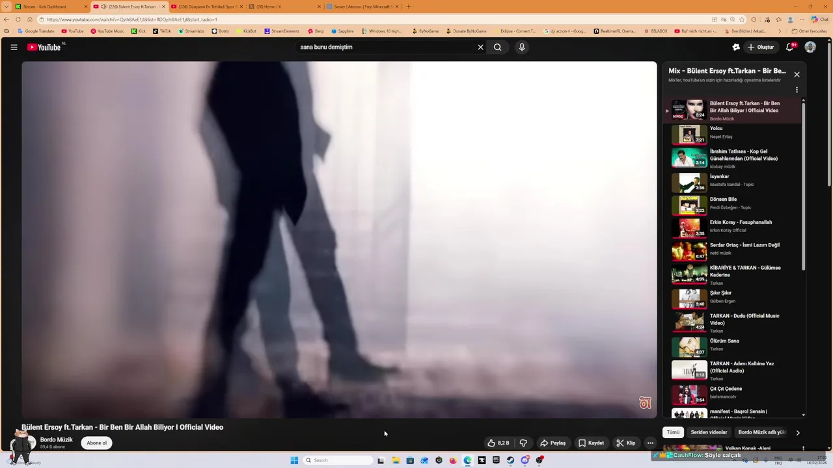The width and height of the screenshot is (833, 468).
Task: Open a new browser tab
Action: (408, 6)
